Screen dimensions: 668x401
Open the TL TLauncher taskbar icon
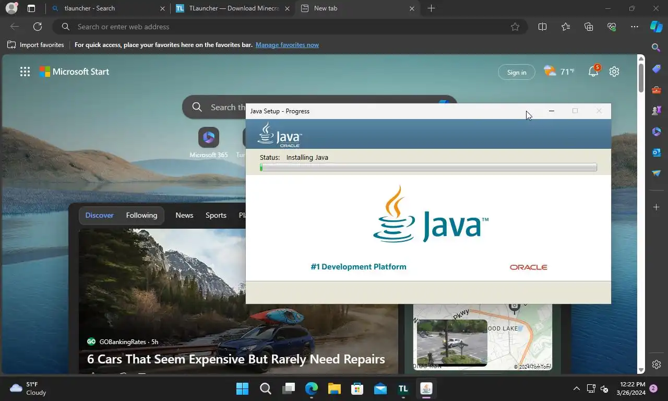[403, 389]
